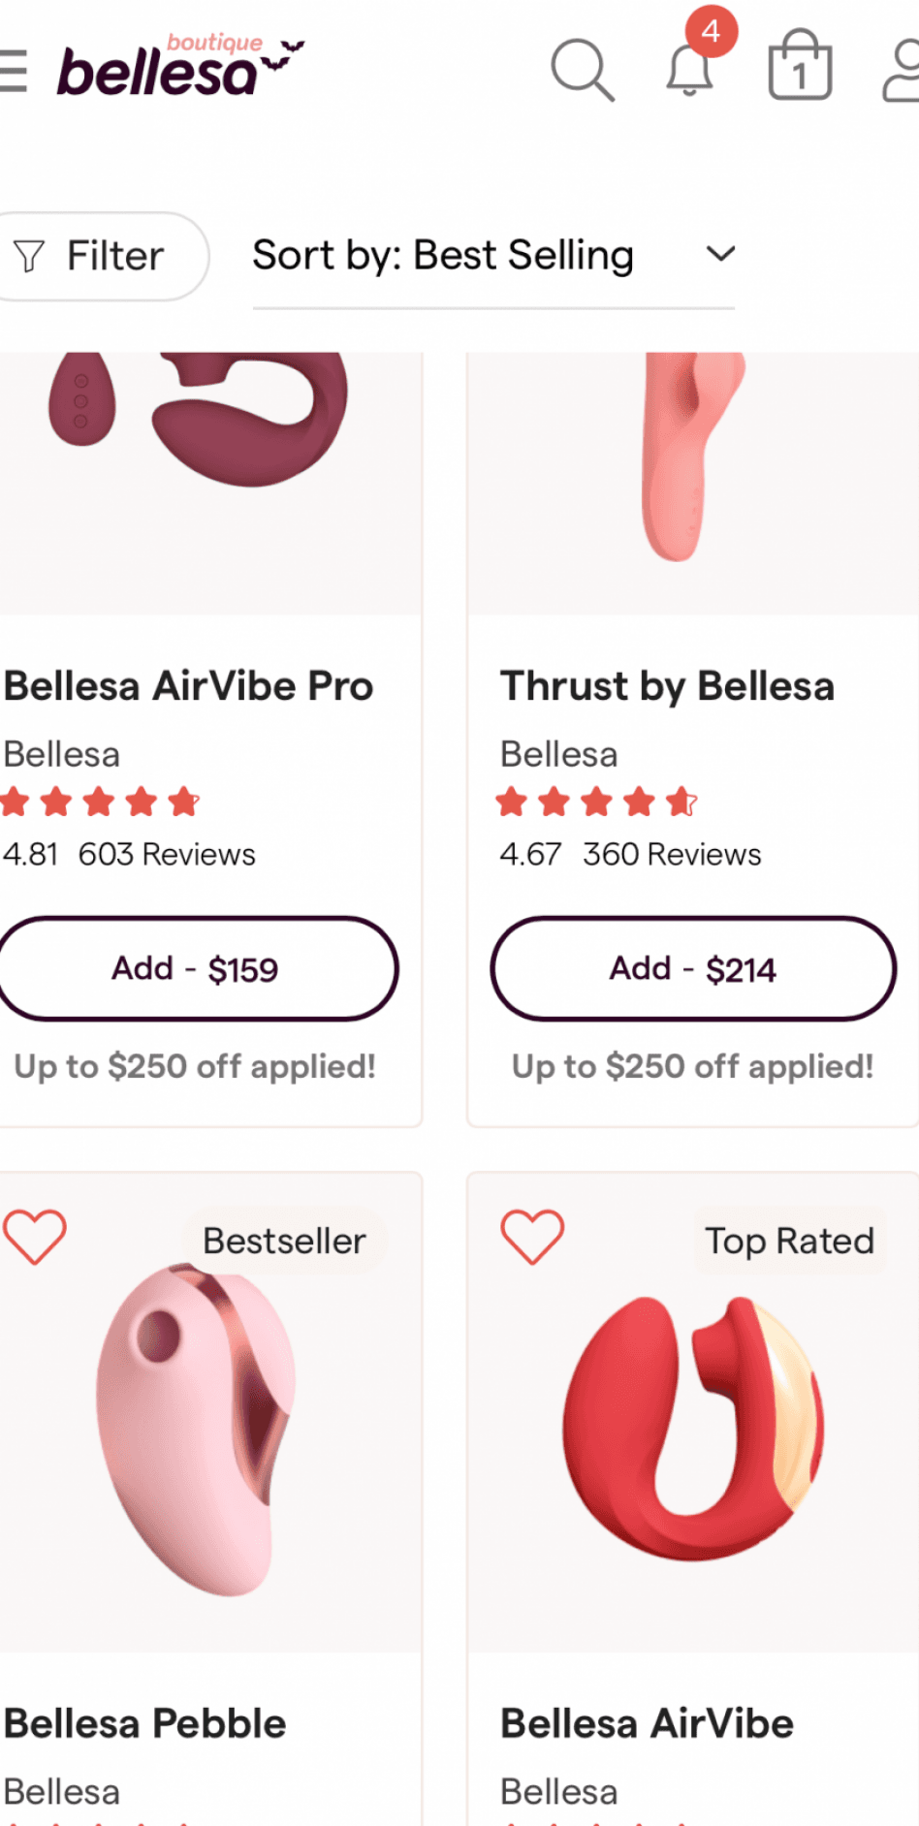The width and height of the screenshot is (919, 1826).
Task: Open the hamburger menu
Action: (x=14, y=70)
